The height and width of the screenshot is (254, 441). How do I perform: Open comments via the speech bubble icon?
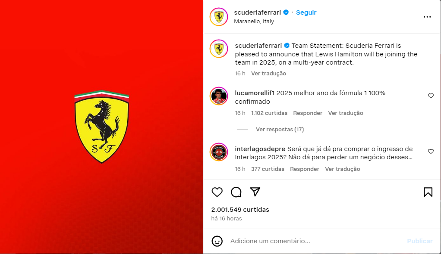236,192
